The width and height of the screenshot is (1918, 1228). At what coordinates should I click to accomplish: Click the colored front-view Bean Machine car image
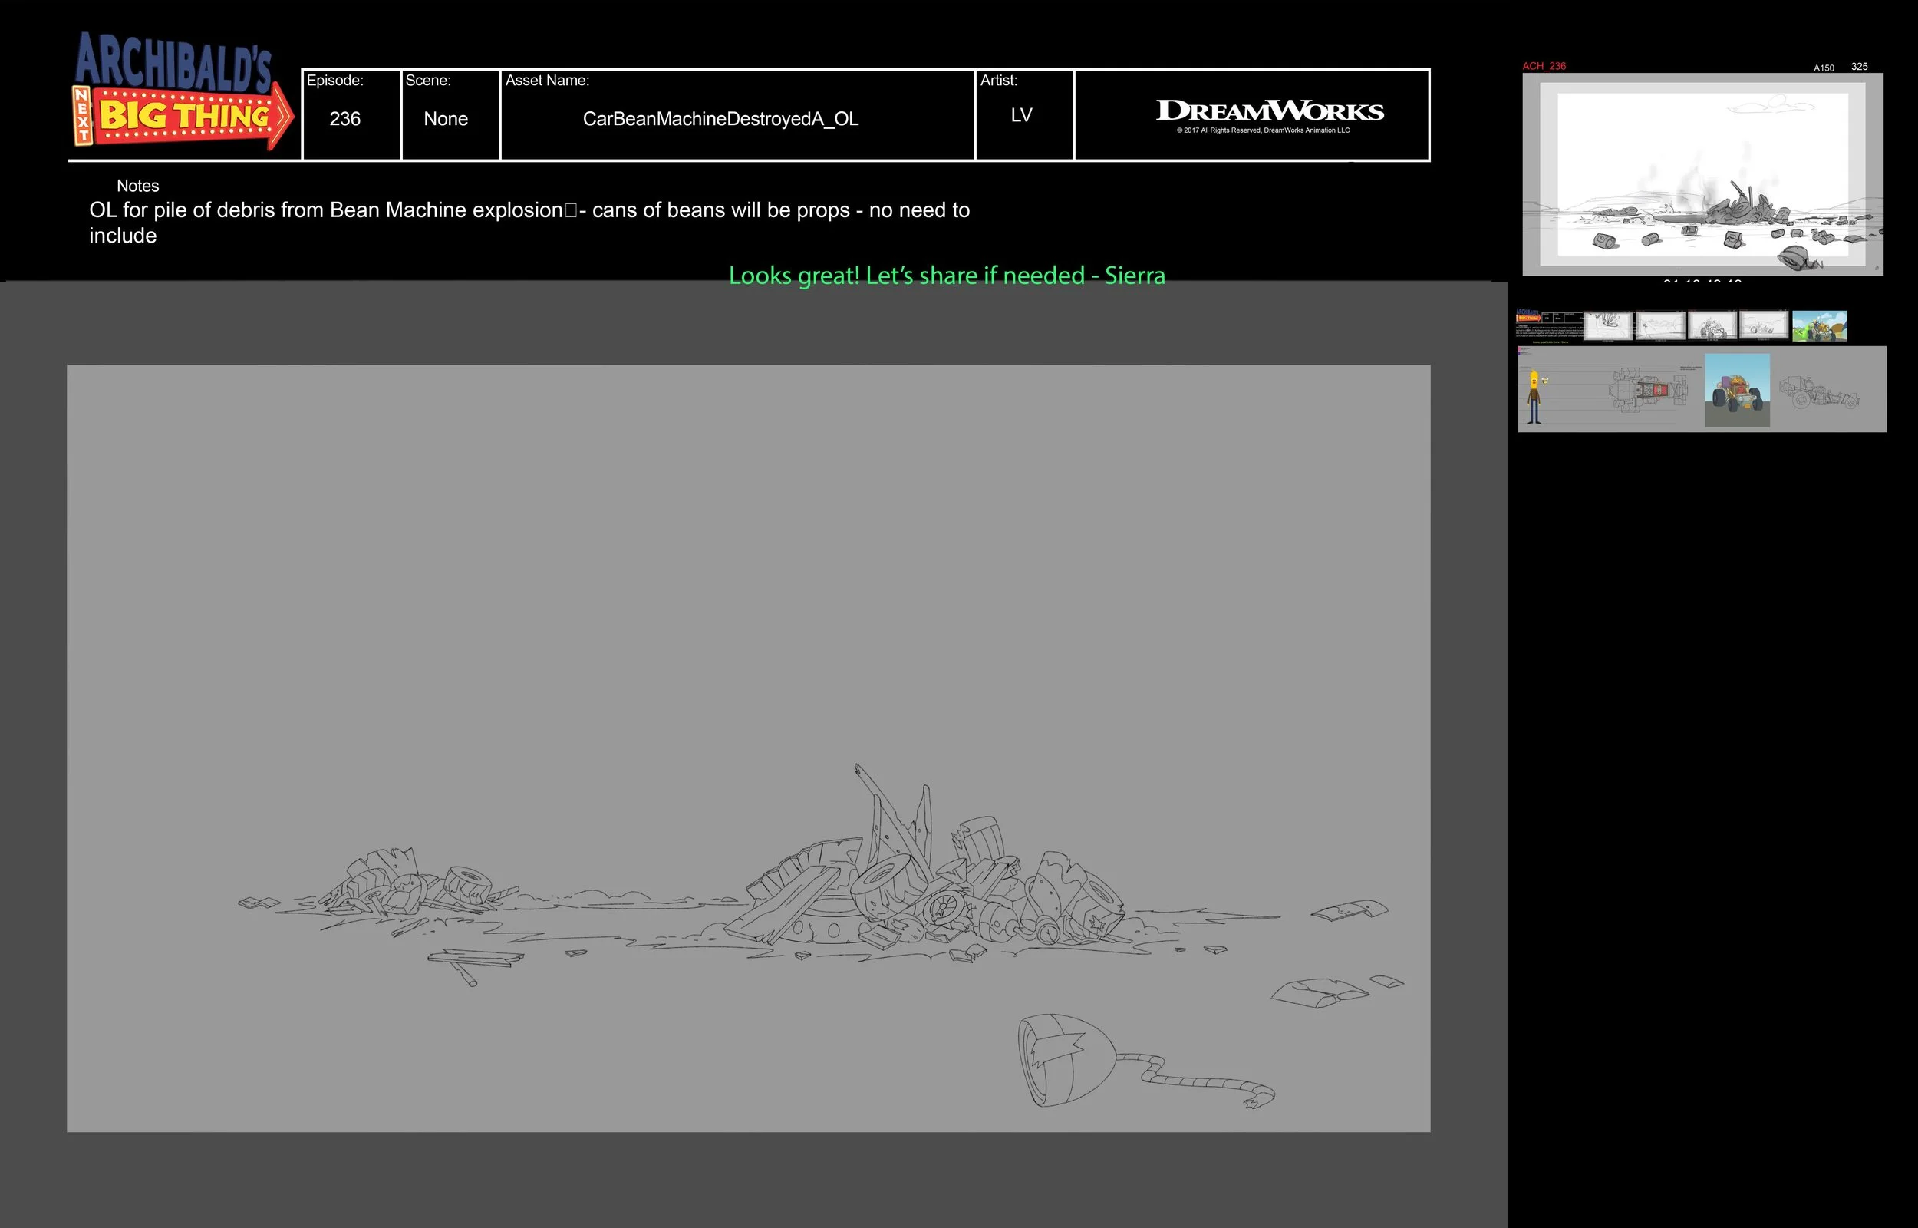1737,391
